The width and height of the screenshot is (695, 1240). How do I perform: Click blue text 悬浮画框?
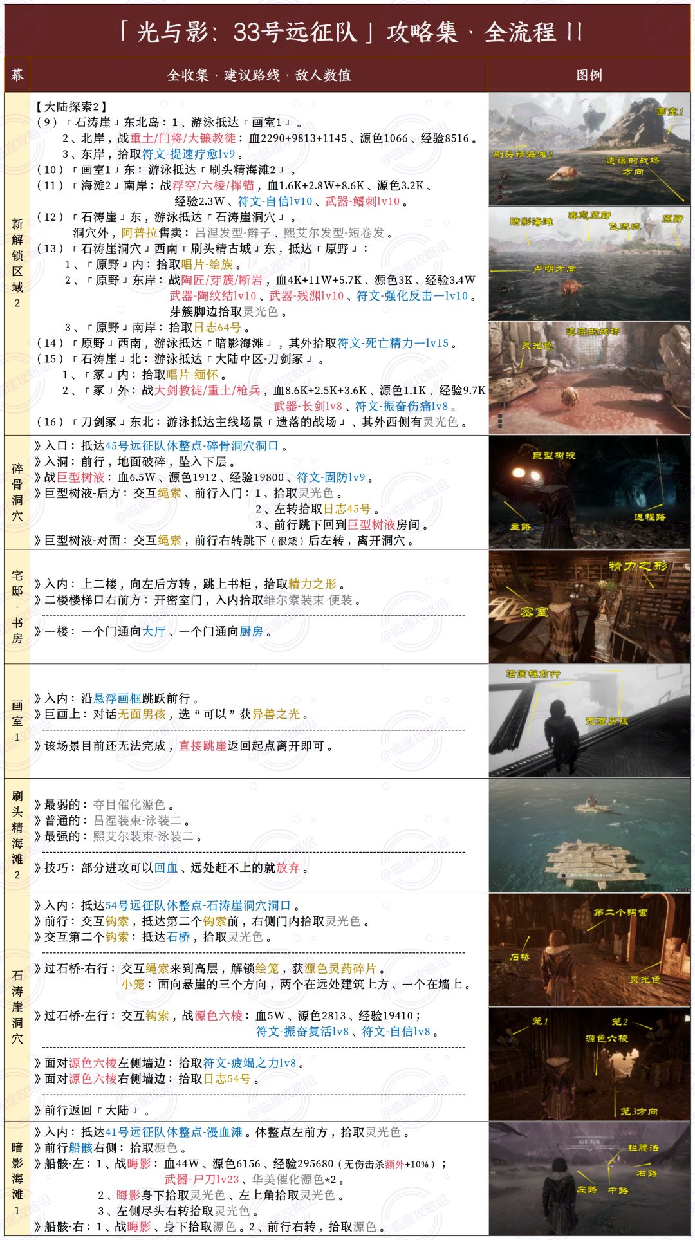pos(117,699)
